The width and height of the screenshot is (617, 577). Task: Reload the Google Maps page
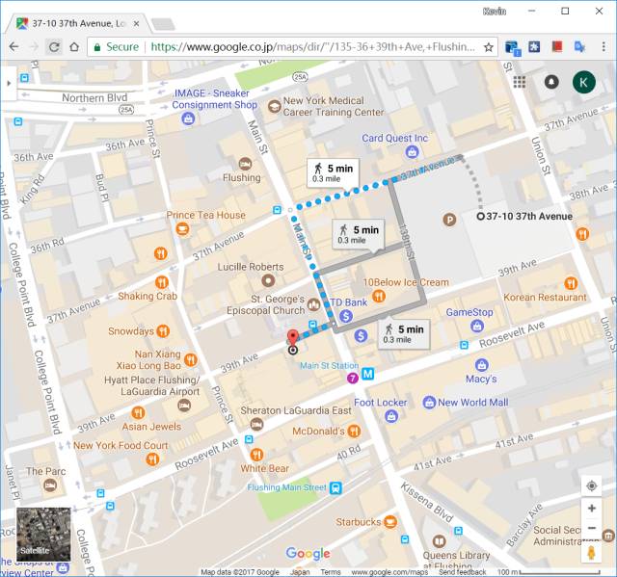(x=54, y=47)
